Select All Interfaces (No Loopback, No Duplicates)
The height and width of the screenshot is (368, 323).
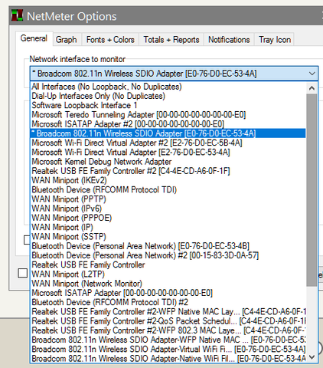[168, 87]
